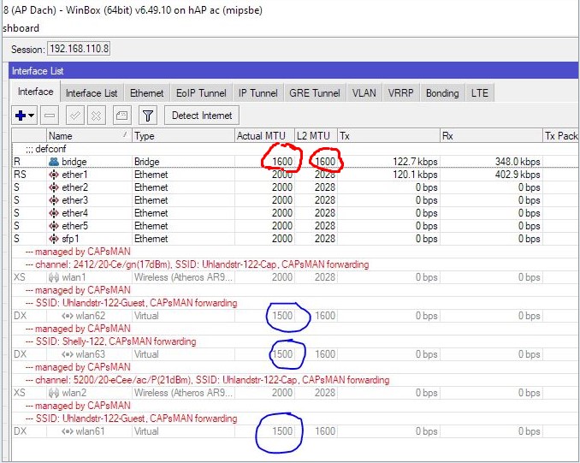Click the sfp1 interface icon

(x=54, y=239)
